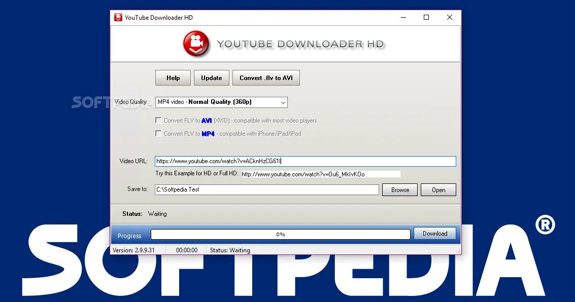The image size is (575, 302).
Task: Click the example HD YouTube URL text
Action: click(x=303, y=174)
